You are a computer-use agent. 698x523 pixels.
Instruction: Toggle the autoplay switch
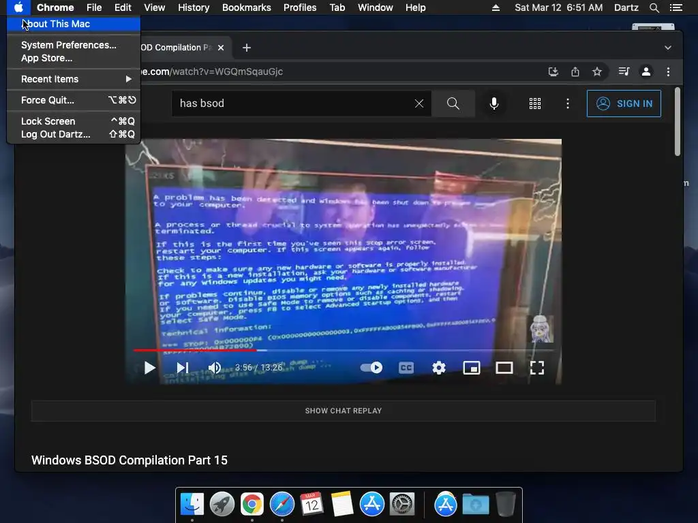[371, 367]
